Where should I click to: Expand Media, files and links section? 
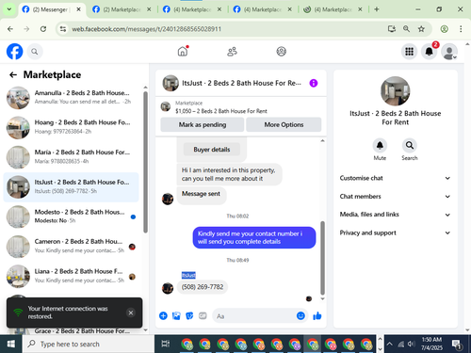(x=395, y=215)
